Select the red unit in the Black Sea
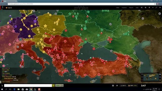The width and height of the screenshot is (162, 91). pyautogui.click(x=94, y=49)
